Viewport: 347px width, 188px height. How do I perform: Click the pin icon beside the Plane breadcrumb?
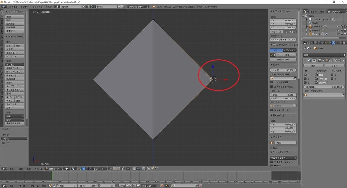point(304,48)
